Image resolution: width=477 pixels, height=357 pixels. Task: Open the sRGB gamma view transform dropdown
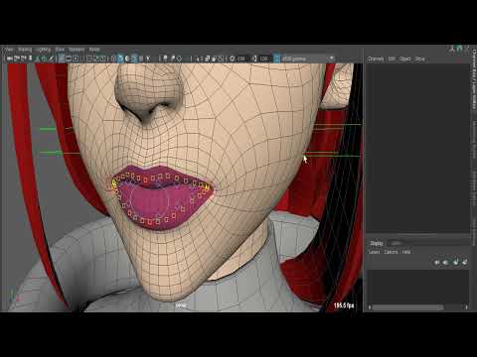[308, 59]
